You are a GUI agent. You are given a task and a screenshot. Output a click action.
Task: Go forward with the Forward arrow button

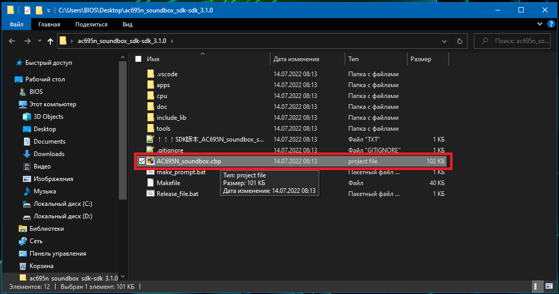click(x=28, y=41)
